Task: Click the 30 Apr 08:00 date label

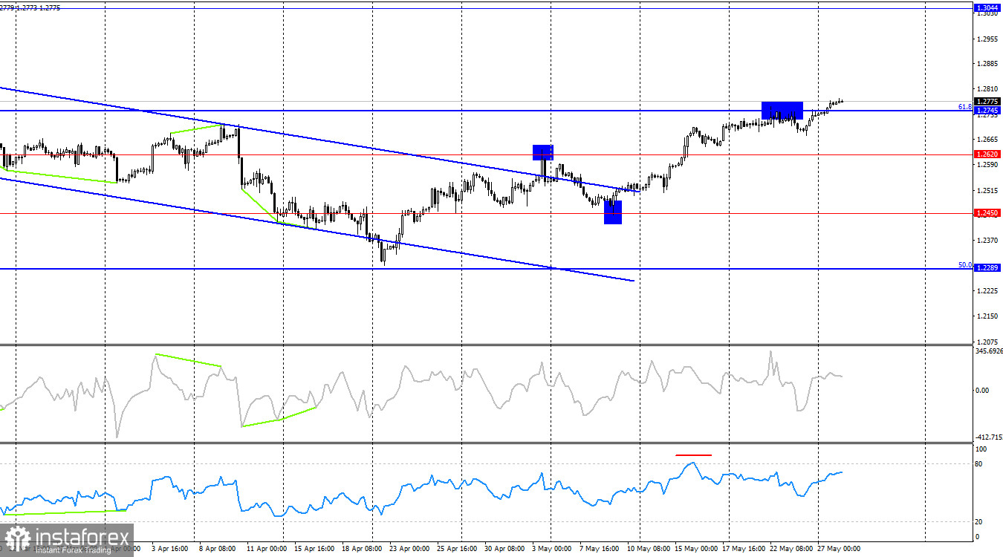Action: click(x=505, y=549)
